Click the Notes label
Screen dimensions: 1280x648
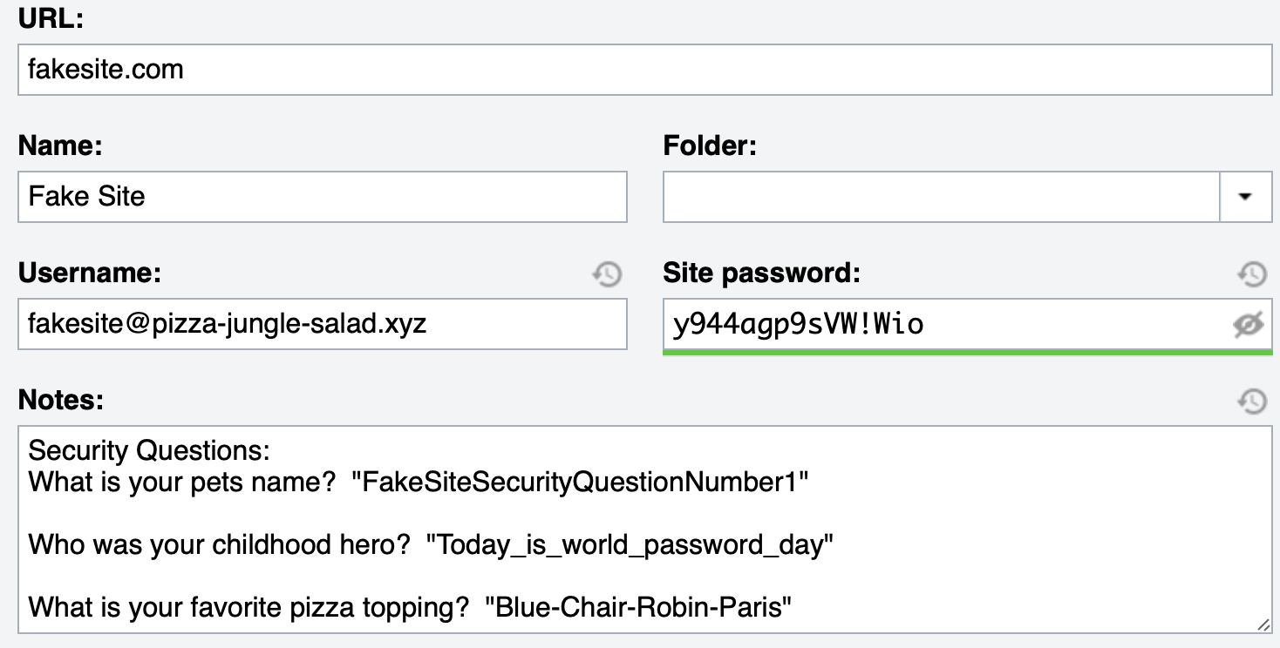[x=61, y=400]
